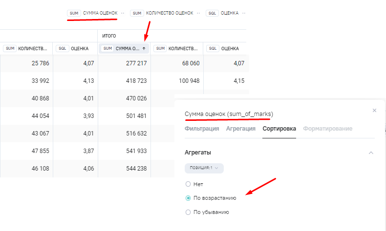This screenshot has height=231, width=386.
Task: Click the top КОЛИЧЕСТВО ОЦЕНОК measure chip label
Action: coord(169,13)
